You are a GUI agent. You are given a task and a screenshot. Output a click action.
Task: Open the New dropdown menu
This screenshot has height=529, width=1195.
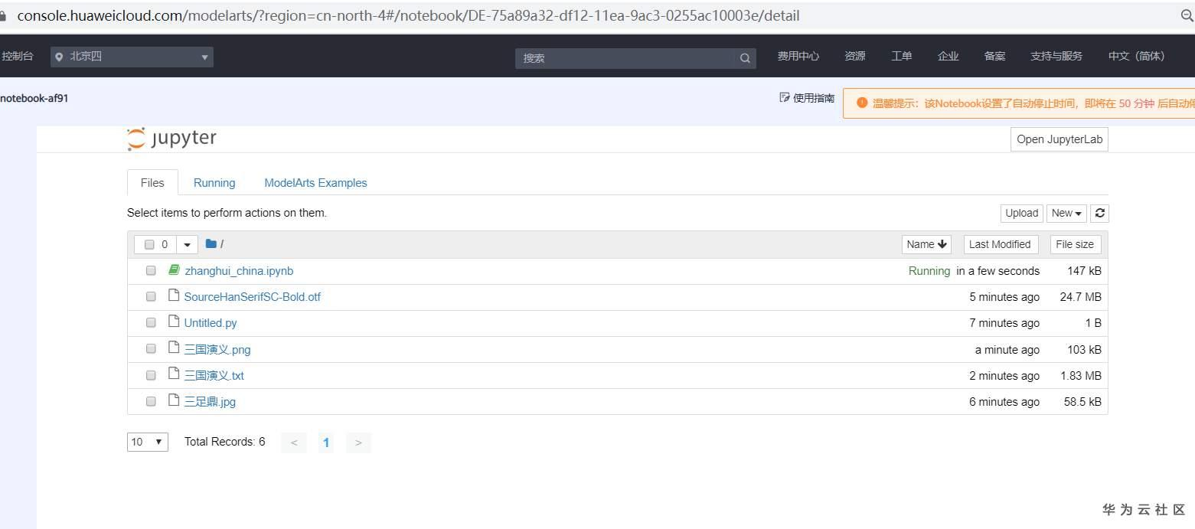point(1066,213)
